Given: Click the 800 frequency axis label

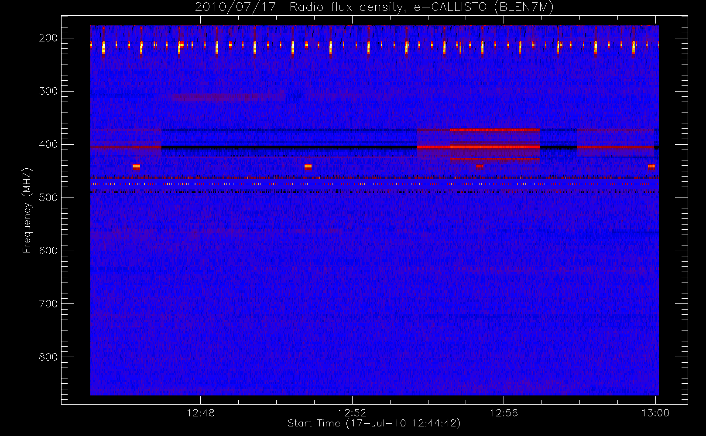Looking at the screenshot, I should pos(48,357).
